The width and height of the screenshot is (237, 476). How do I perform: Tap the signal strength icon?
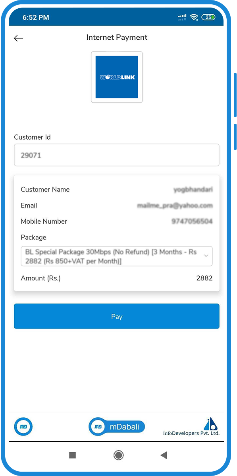point(182,17)
